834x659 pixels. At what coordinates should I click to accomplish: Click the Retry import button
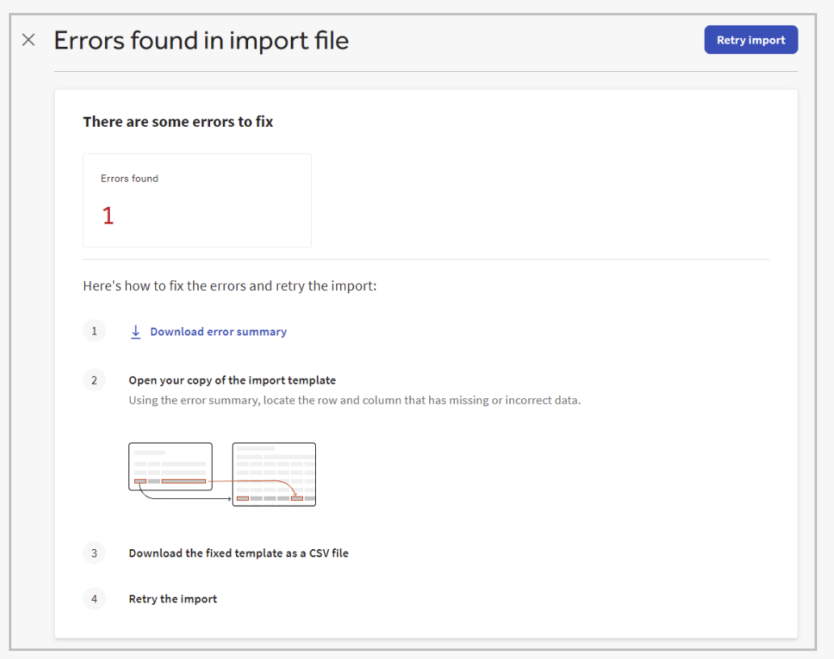click(x=751, y=40)
